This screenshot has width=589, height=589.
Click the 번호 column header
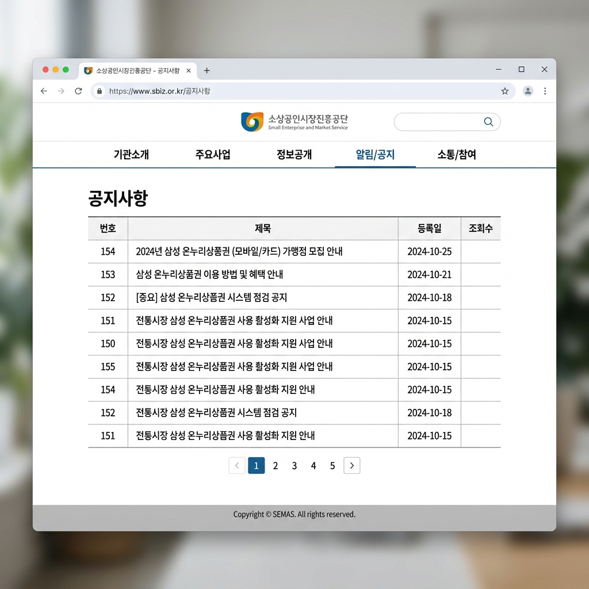pyautogui.click(x=108, y=228)
